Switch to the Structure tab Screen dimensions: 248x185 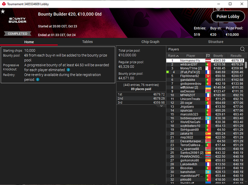click(x=215, y=42)
